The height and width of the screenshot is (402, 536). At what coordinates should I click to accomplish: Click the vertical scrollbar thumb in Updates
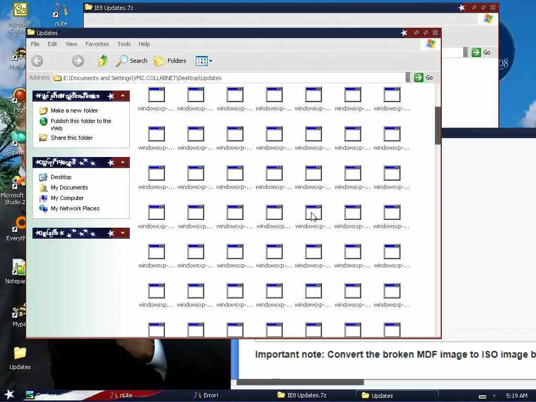pos(438,126)
